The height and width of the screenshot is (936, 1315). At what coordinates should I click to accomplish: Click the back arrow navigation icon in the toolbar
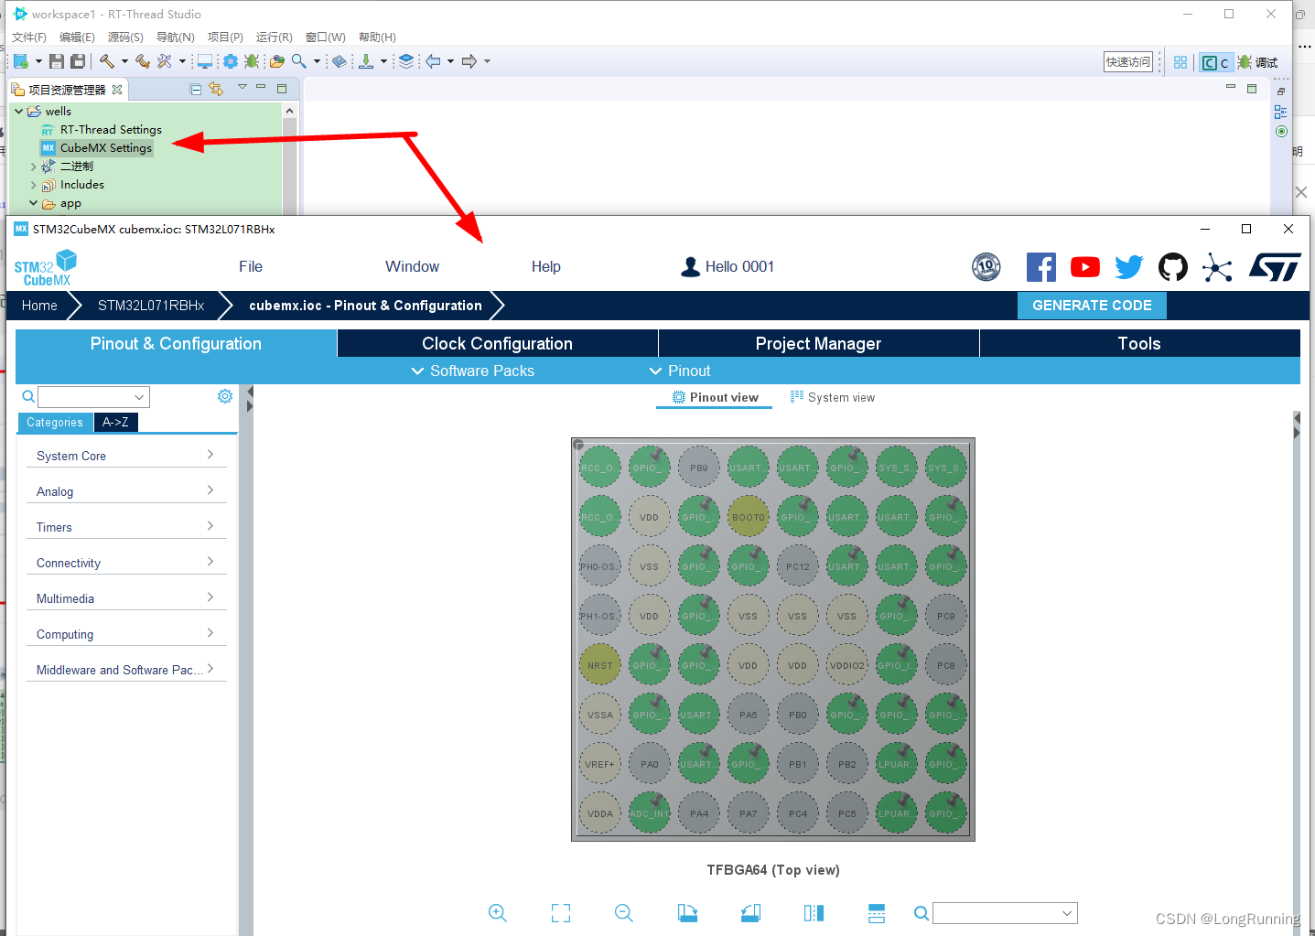[433, 61]
